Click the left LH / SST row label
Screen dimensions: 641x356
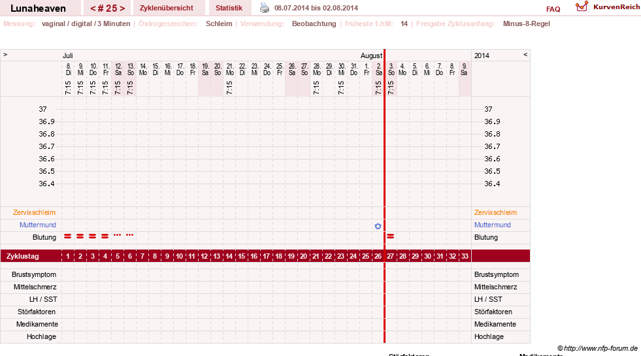point(43,299)
